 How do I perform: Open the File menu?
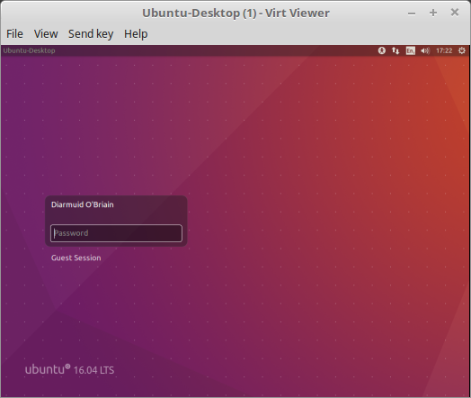coord(14,33)
